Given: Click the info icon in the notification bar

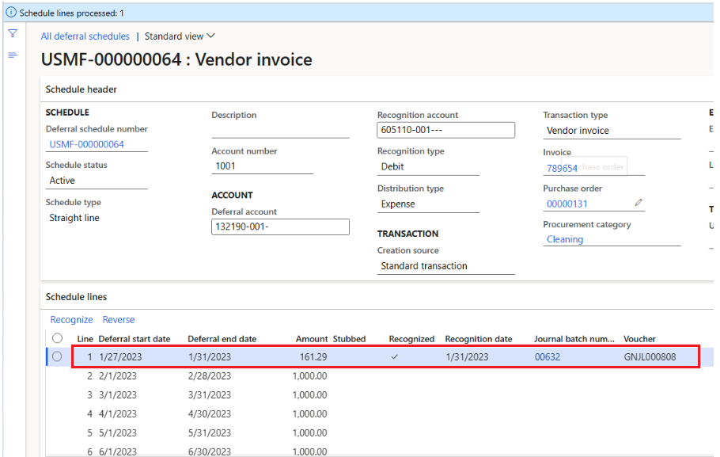Looking at the screenshot, I should [x=10, y=13].
